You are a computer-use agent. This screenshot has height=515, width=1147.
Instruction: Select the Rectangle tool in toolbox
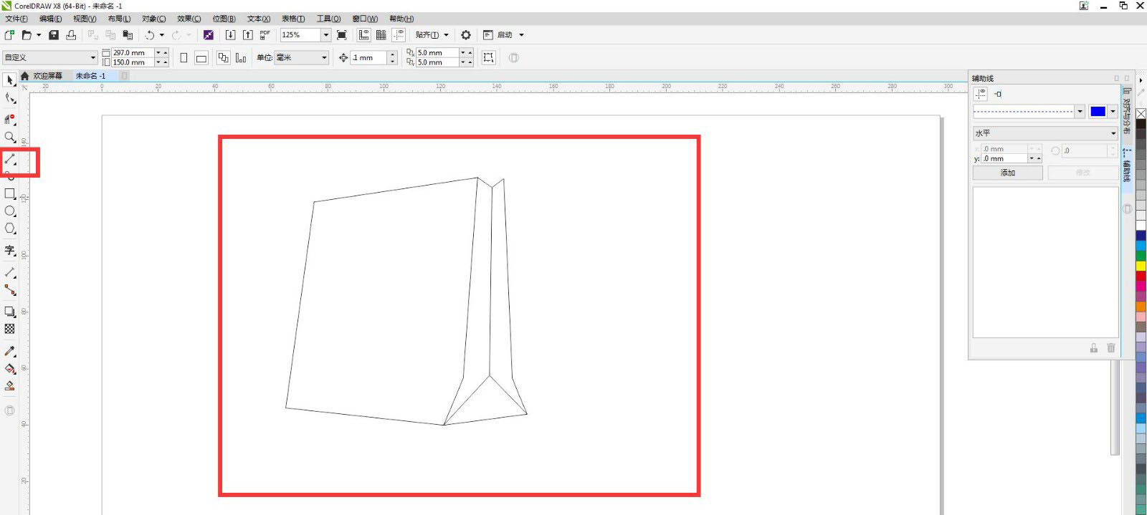click(x=10, y=193)
